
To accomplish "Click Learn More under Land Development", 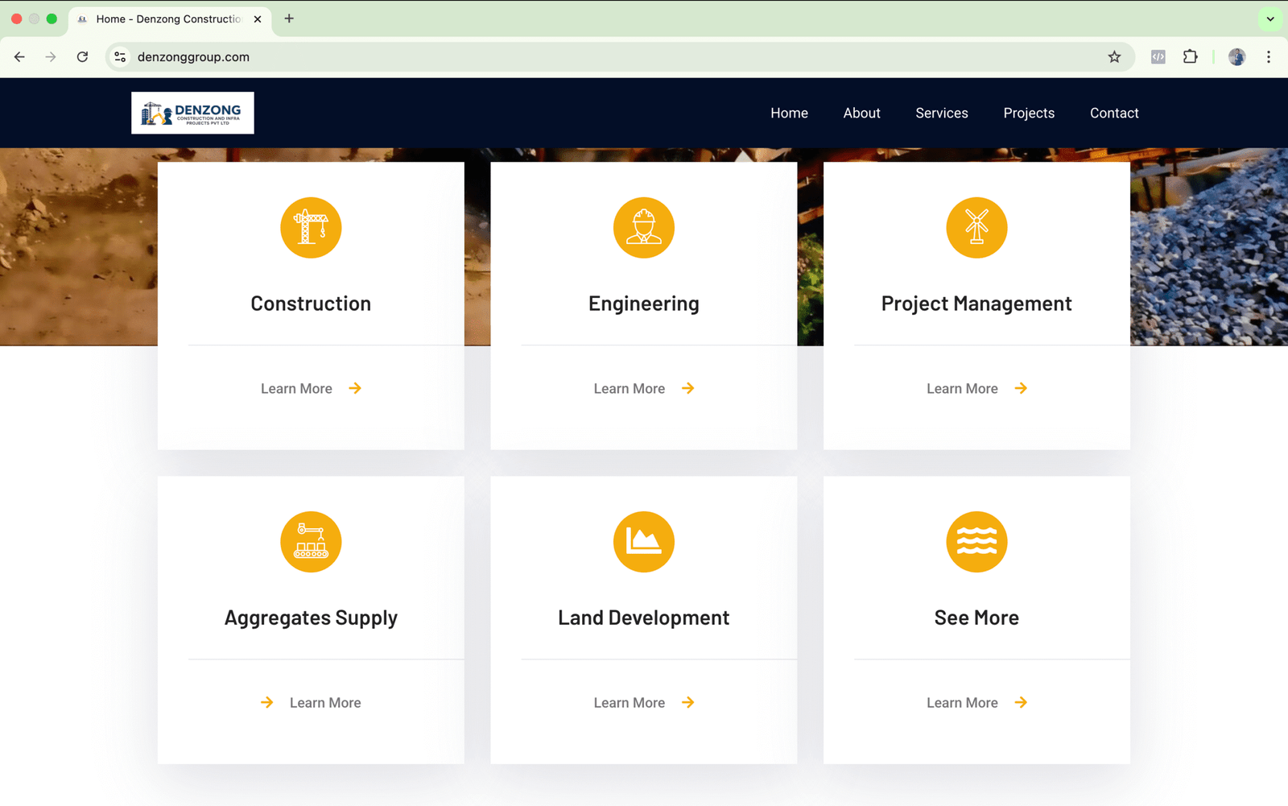I will click(x=643, y=703).
